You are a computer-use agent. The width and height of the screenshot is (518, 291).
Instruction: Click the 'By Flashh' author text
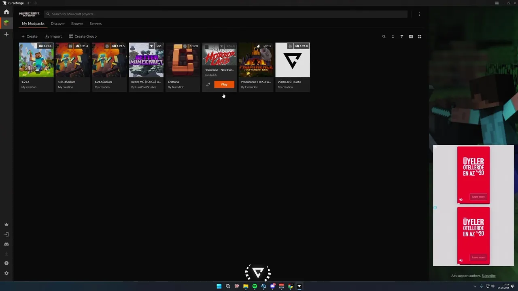tap(210, 75)
